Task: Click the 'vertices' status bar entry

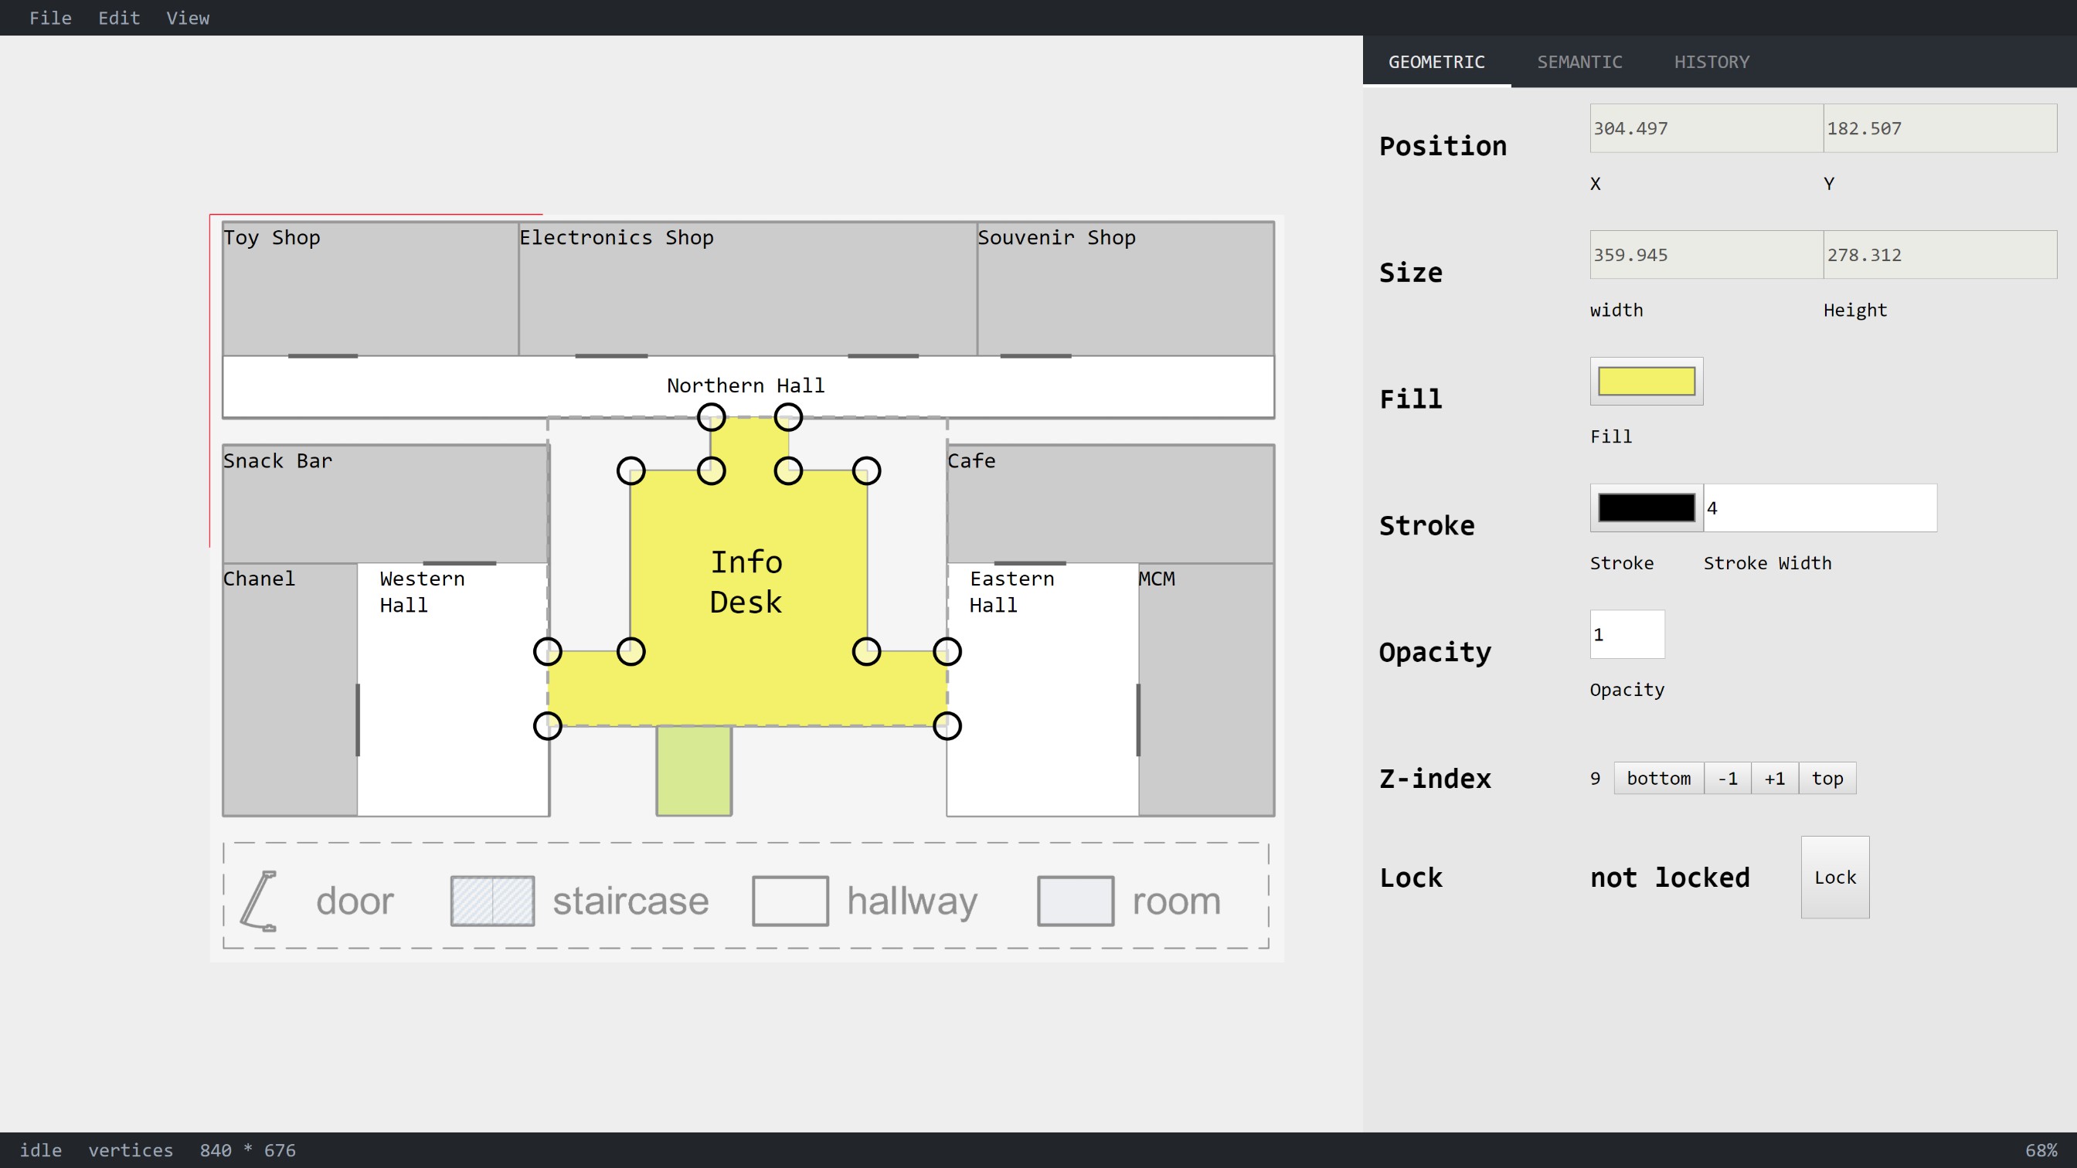Action: (x=131, y=1150)
